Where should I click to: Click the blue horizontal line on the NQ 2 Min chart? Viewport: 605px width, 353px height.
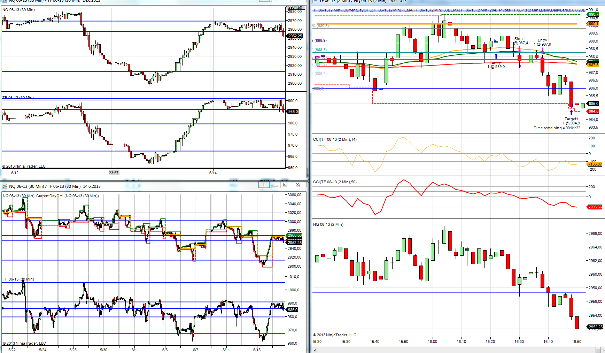449,292
